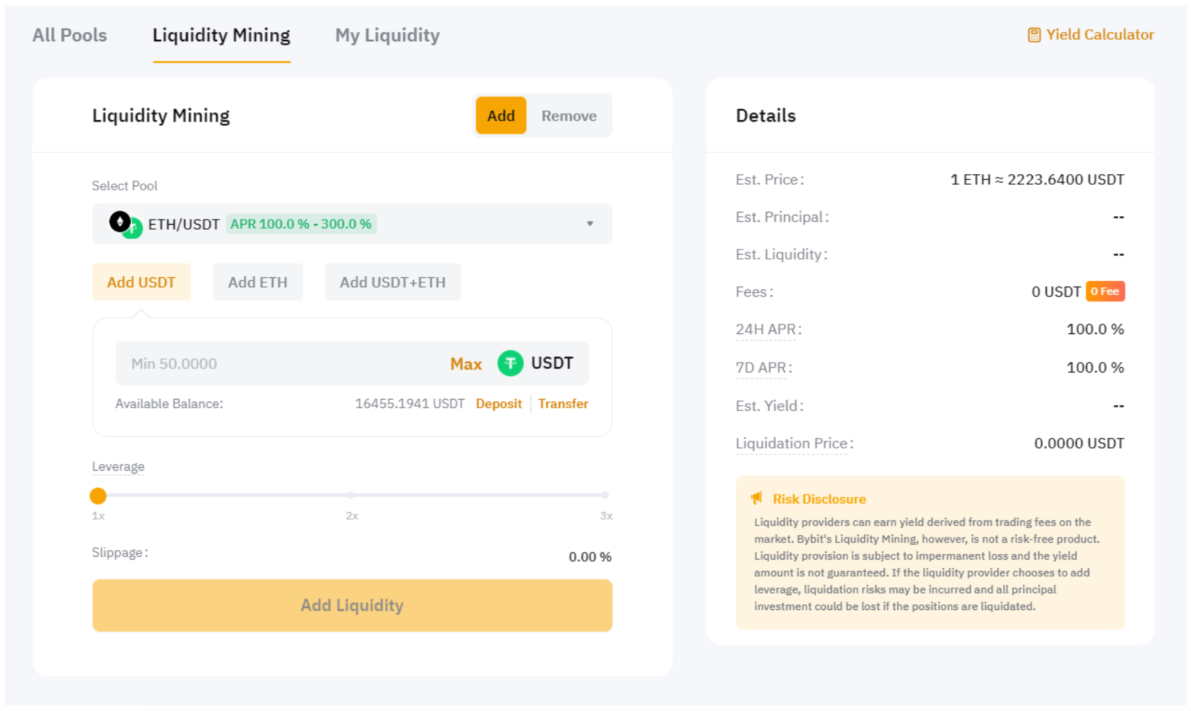Expand the Select Pool dropdown arrow

coord(590,224)
